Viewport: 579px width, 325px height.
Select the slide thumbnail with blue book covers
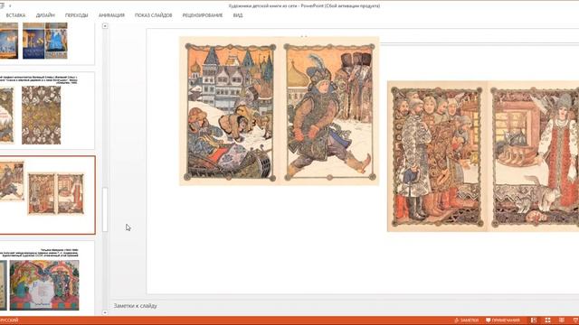(x=47, y=43)
